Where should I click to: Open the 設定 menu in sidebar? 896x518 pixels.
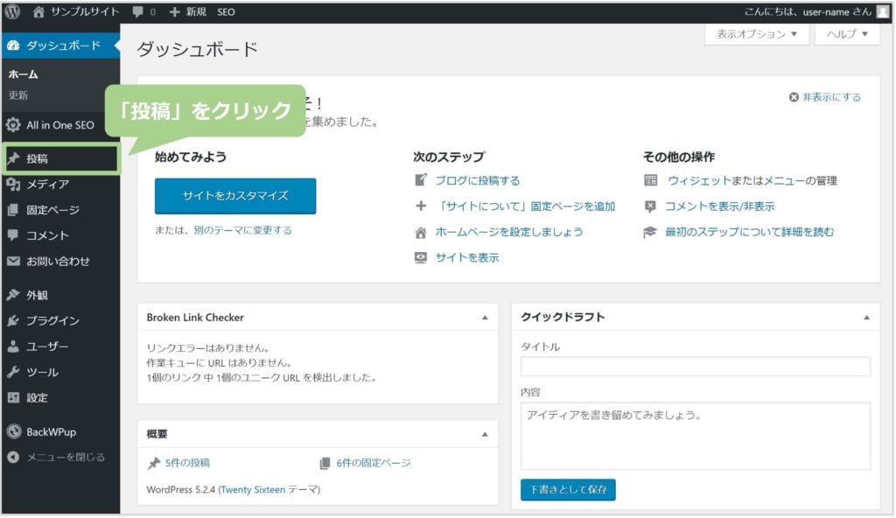pyautogui.click(x=37, y=397)
